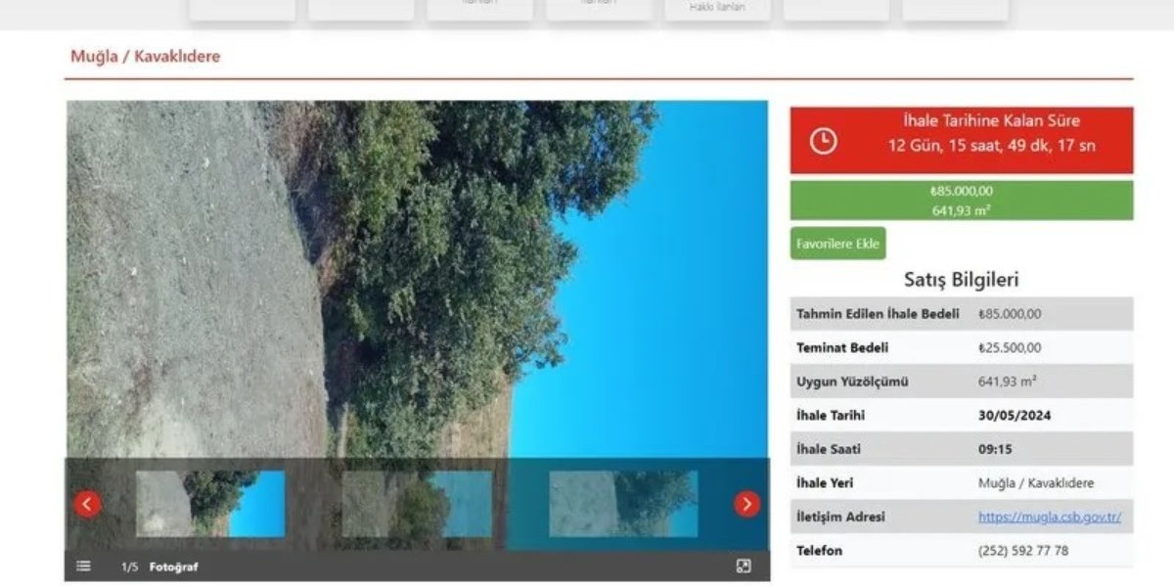Screen dimensions: 1174x587
Task: Click the 1/5 Fotoğraf counter label
Action: (158, 567)
